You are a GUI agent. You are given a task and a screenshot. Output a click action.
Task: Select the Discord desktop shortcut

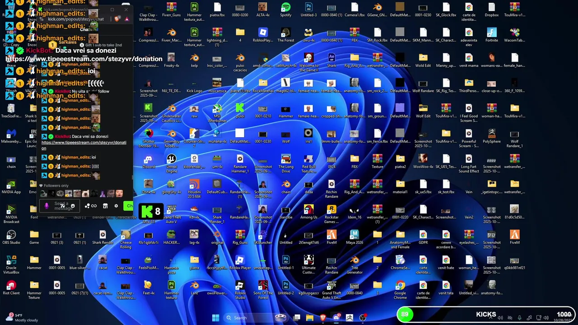148,162
